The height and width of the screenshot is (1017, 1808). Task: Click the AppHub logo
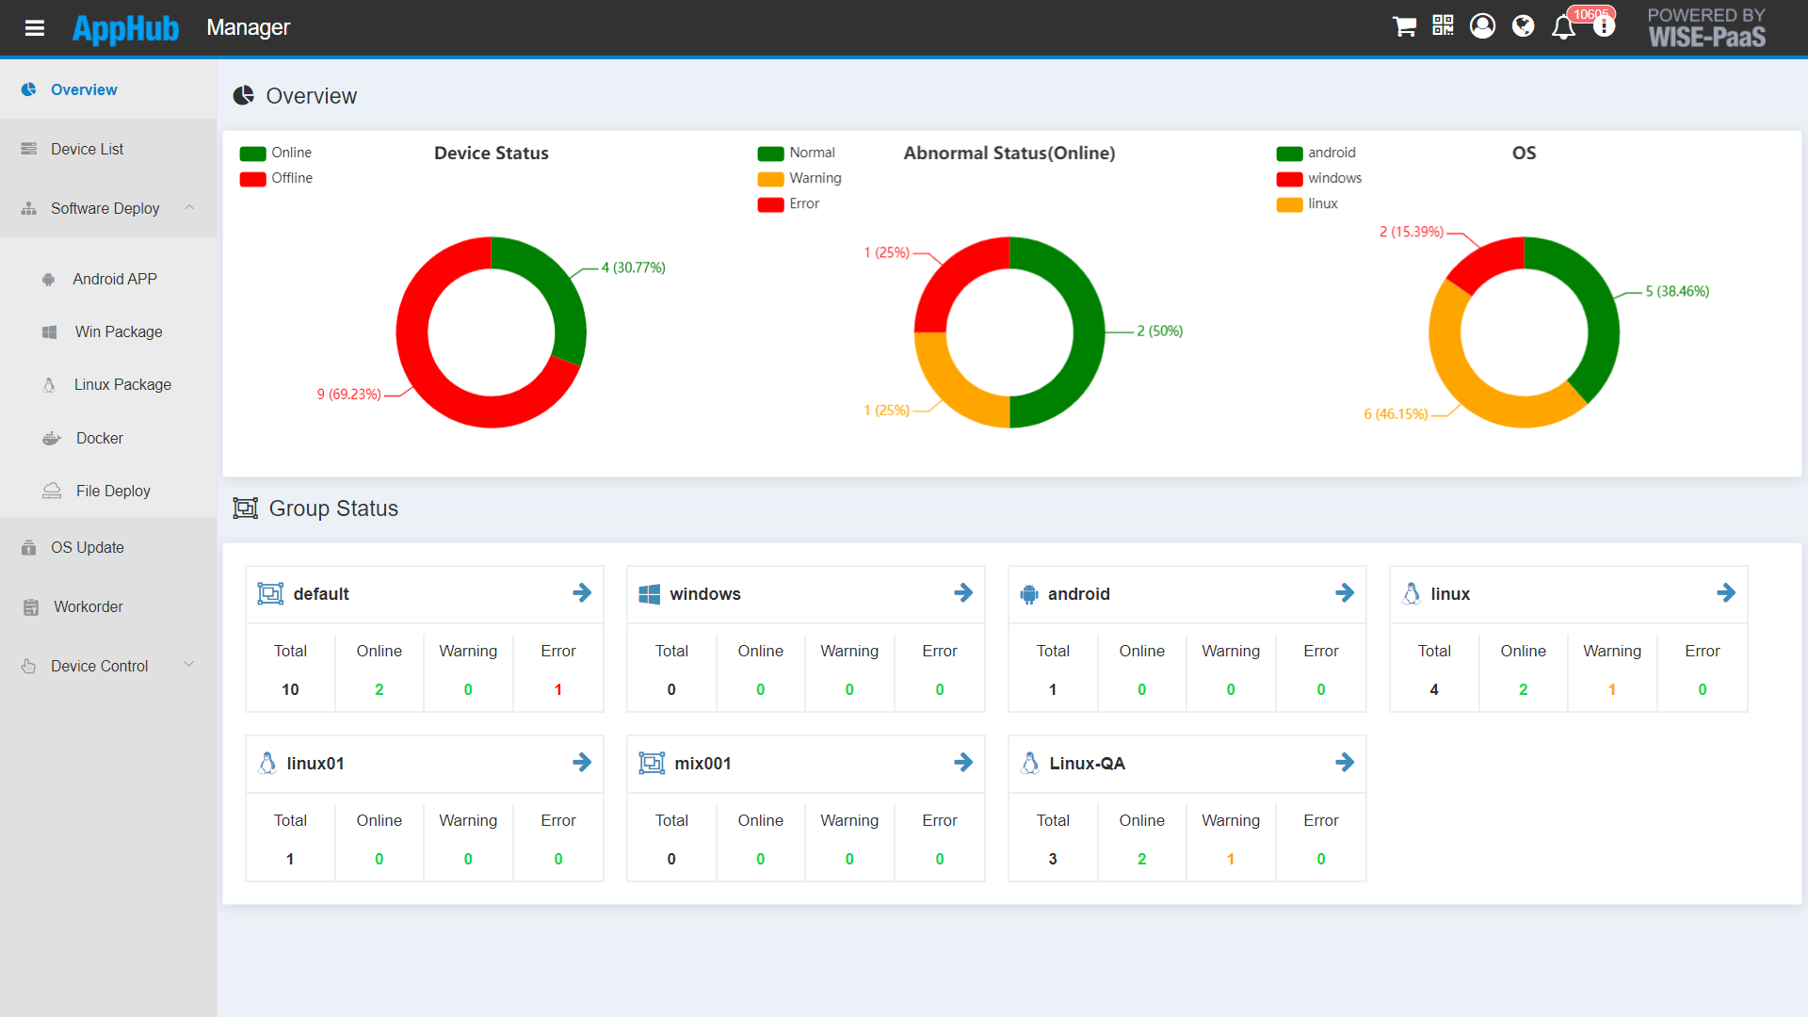[x=125, y=28]
